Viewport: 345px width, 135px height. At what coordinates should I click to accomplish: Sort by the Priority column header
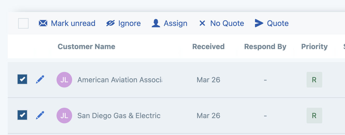point(314,47)
